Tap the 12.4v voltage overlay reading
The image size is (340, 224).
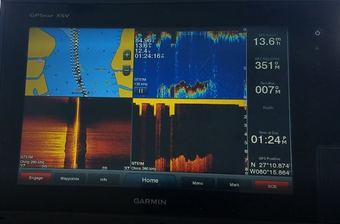[x=143, y=51]
